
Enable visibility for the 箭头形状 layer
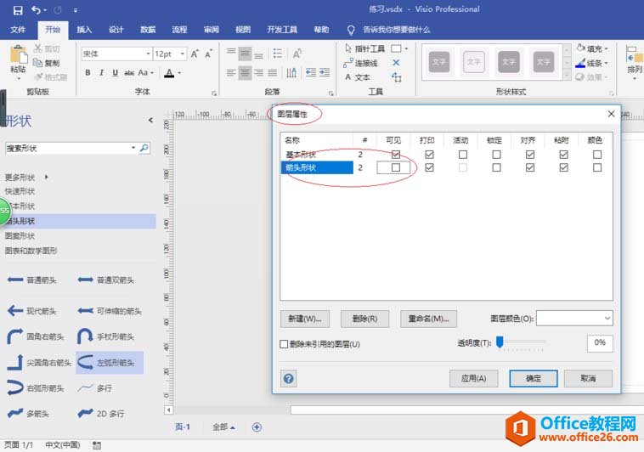tap(395, 168)
